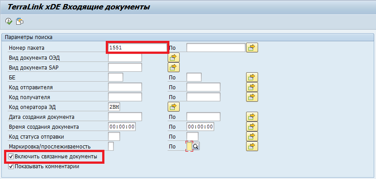
Task: Click the Get Variant icon in toolbar
Action: pyautogui.click(x=20, y=21)
